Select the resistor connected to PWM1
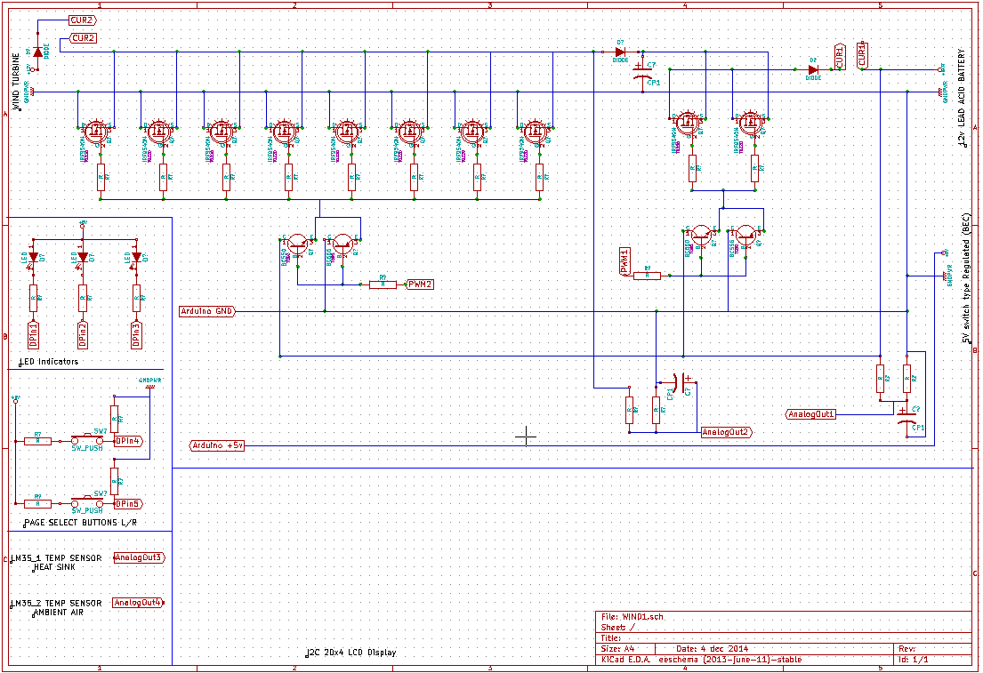This screenshot has height=673, width=983. 648,275
